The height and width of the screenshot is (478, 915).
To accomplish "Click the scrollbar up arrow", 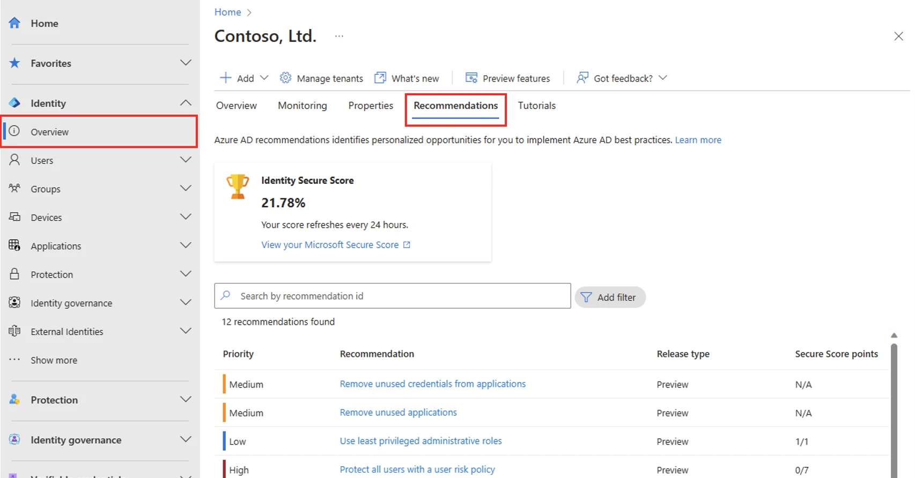I will pyautogui.click(x=894, y=335).
